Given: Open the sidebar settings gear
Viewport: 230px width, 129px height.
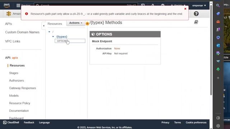Looking at the screenshot, I should [218, 126].
